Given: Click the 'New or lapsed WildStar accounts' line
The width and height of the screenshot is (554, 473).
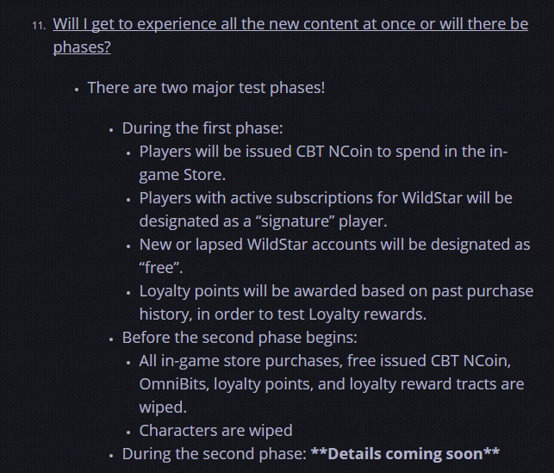Looking at the screenshot, I should 334,245.
